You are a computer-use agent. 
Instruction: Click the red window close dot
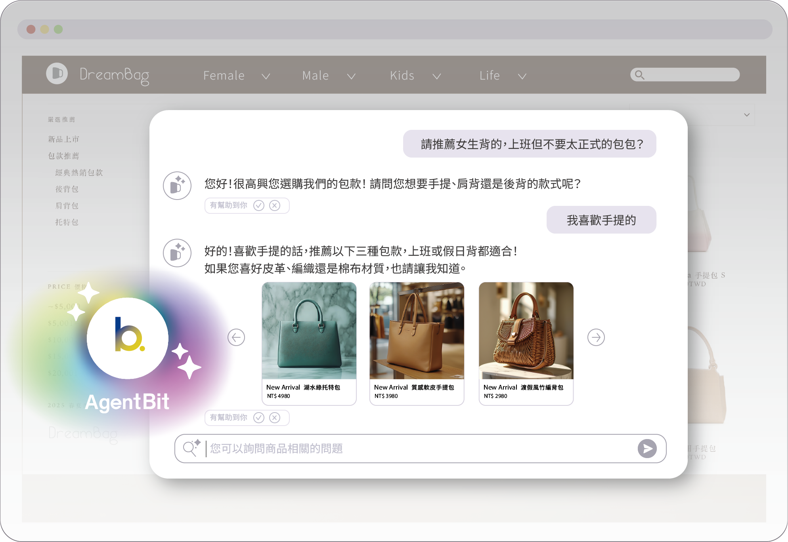[31, 29]
